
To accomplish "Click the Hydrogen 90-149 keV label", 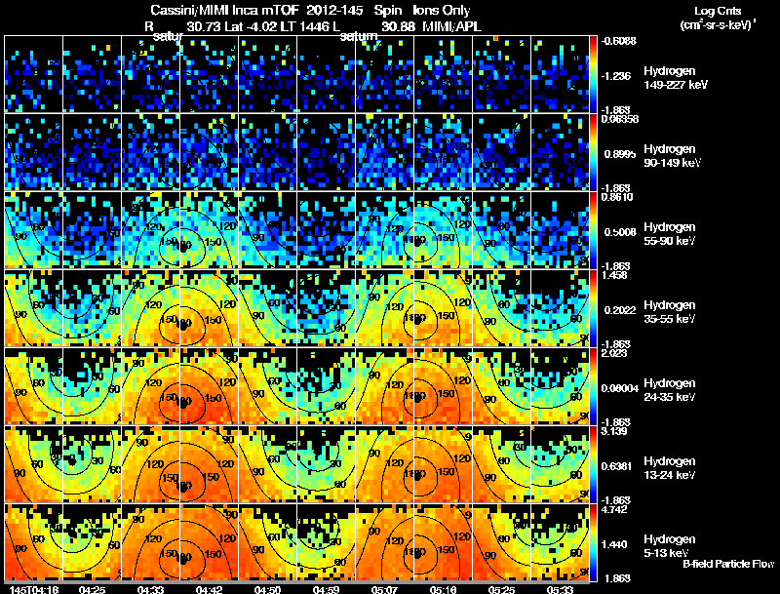I will coord(672,156).
